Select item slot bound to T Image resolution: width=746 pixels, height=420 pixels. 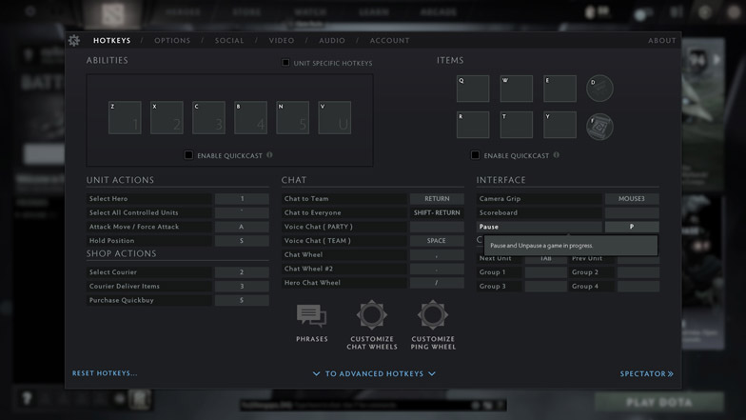pos(516,125)
